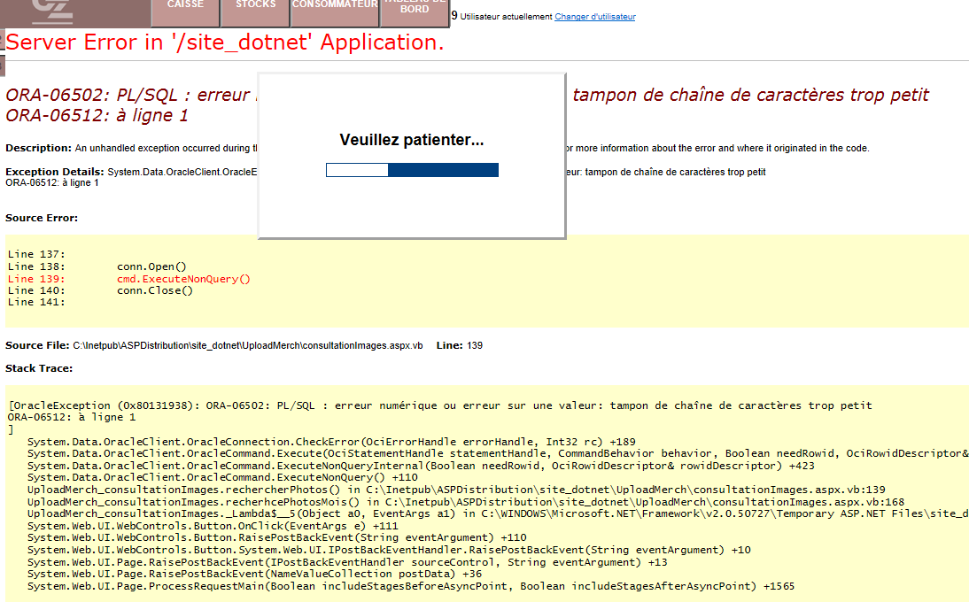Viewport: 969px width, 602px height.
Task: Click the Exception Details label
Action: click(x=55, y=171)
